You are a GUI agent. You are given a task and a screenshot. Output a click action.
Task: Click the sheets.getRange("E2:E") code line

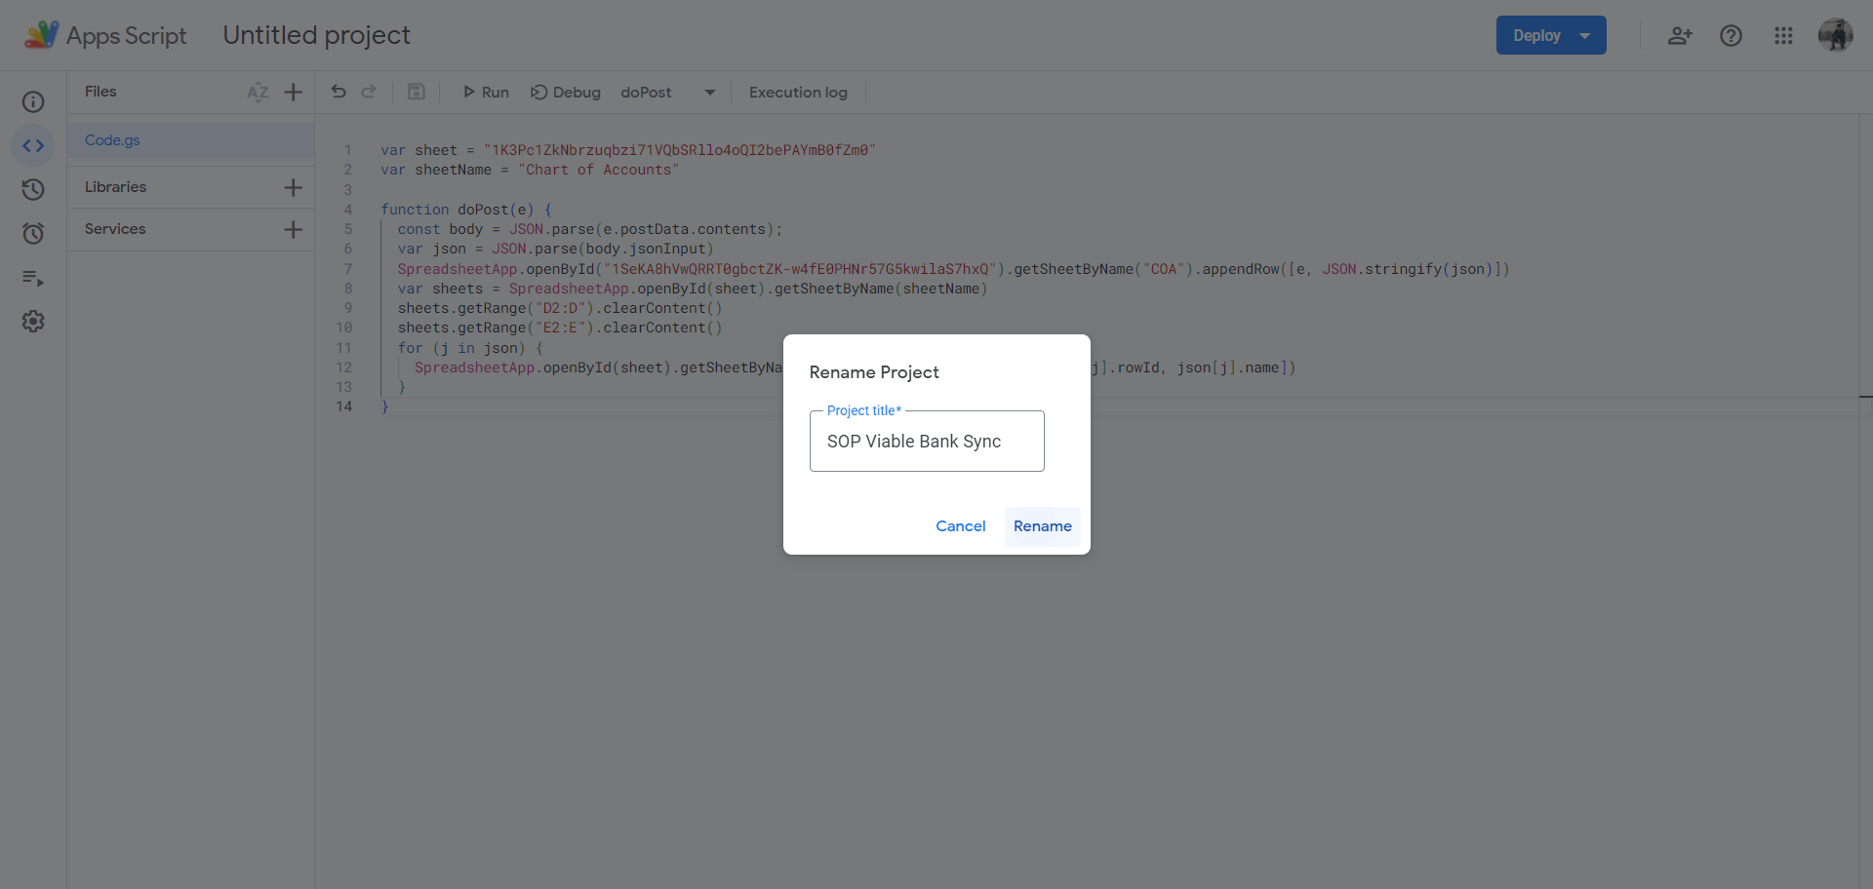click(560, 328)
